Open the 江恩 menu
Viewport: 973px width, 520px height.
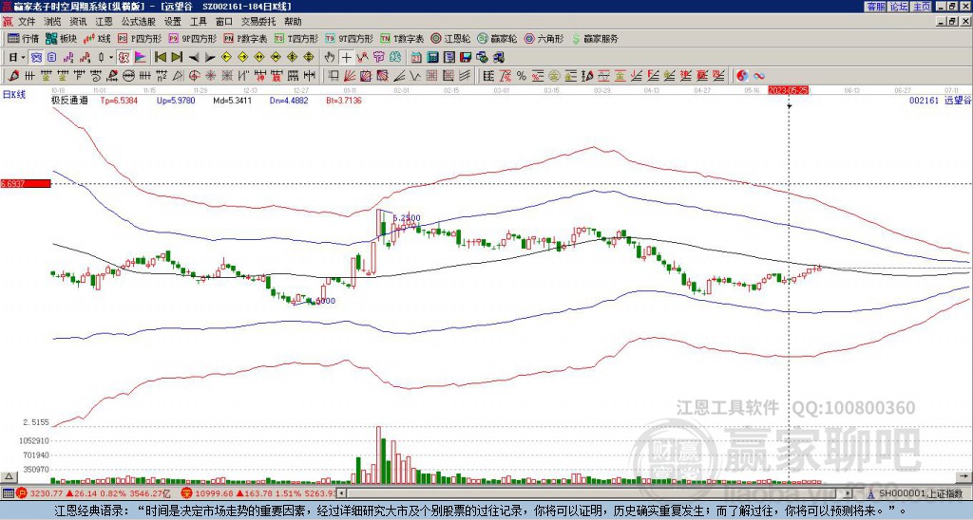pos(105,22)
